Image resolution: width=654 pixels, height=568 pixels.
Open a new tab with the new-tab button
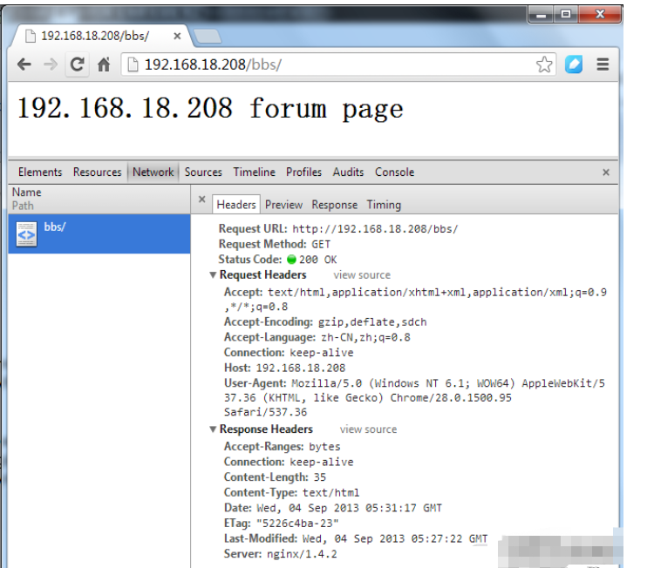(x=208, y=37)
